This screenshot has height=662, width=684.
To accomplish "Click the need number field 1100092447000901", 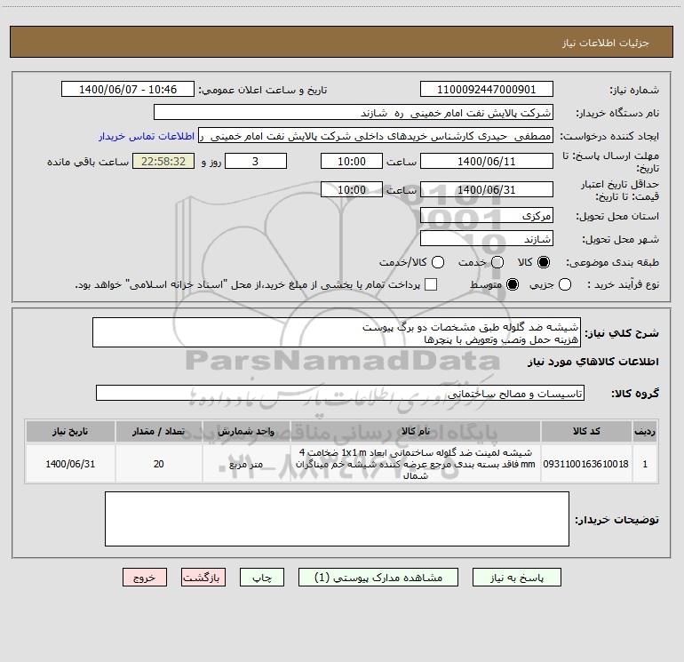I will point(487,89).
